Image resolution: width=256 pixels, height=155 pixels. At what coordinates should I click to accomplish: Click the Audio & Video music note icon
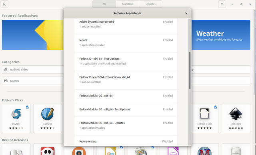(6, 69)
